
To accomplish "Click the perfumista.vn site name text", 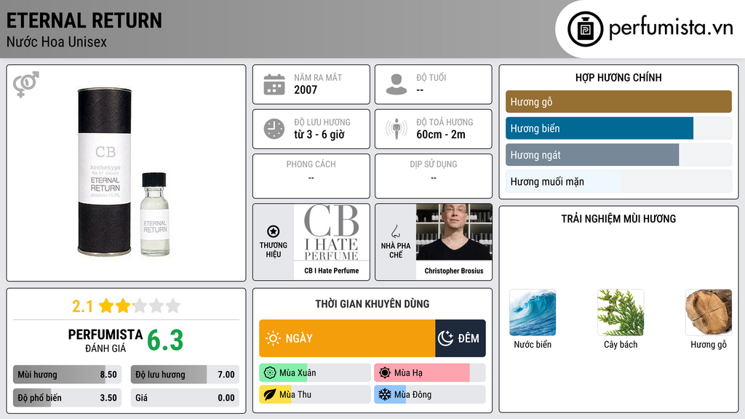I will pos(671,28).
